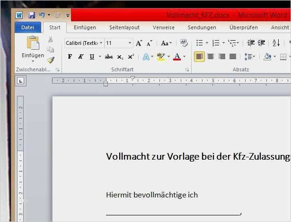291x222 pixels.
Task: Open the multilevel list menu
Action: coord(233,43)
